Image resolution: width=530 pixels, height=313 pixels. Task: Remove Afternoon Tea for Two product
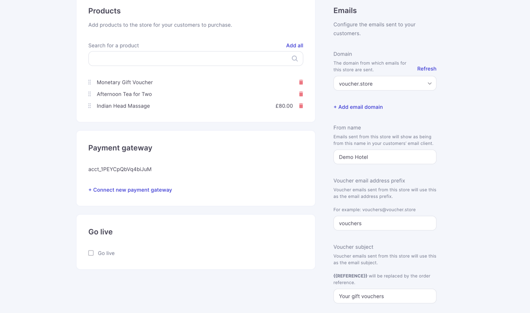point(301,94)
